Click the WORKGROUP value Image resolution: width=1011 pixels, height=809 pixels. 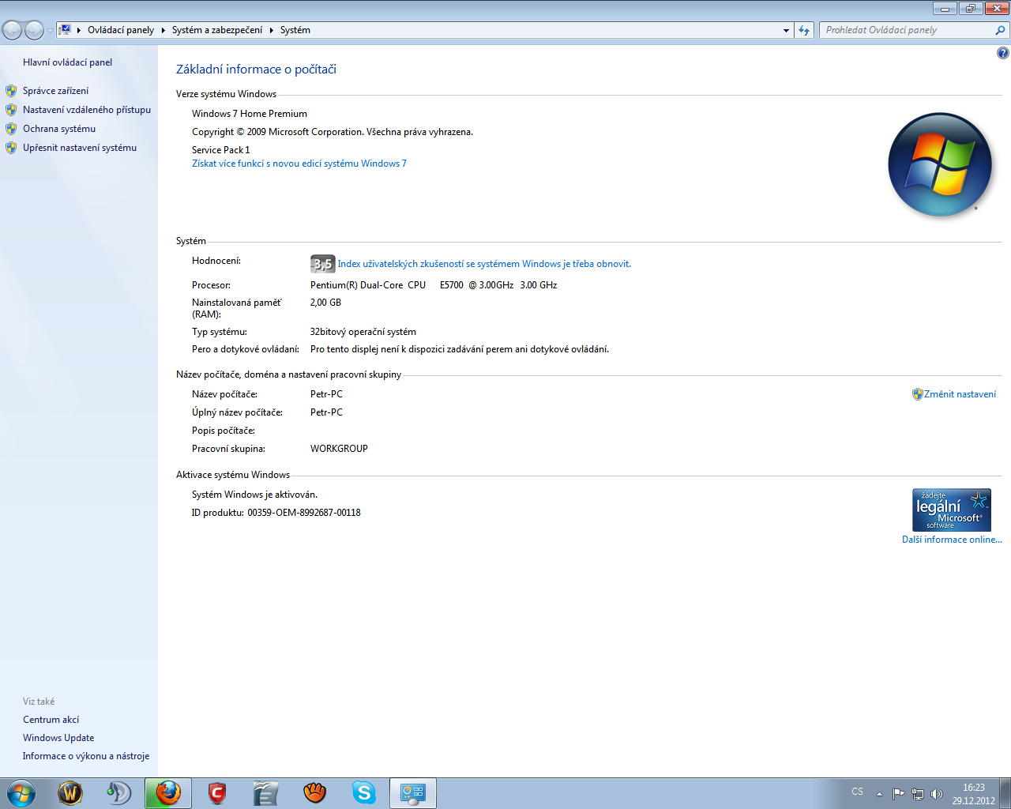point(339,449)
